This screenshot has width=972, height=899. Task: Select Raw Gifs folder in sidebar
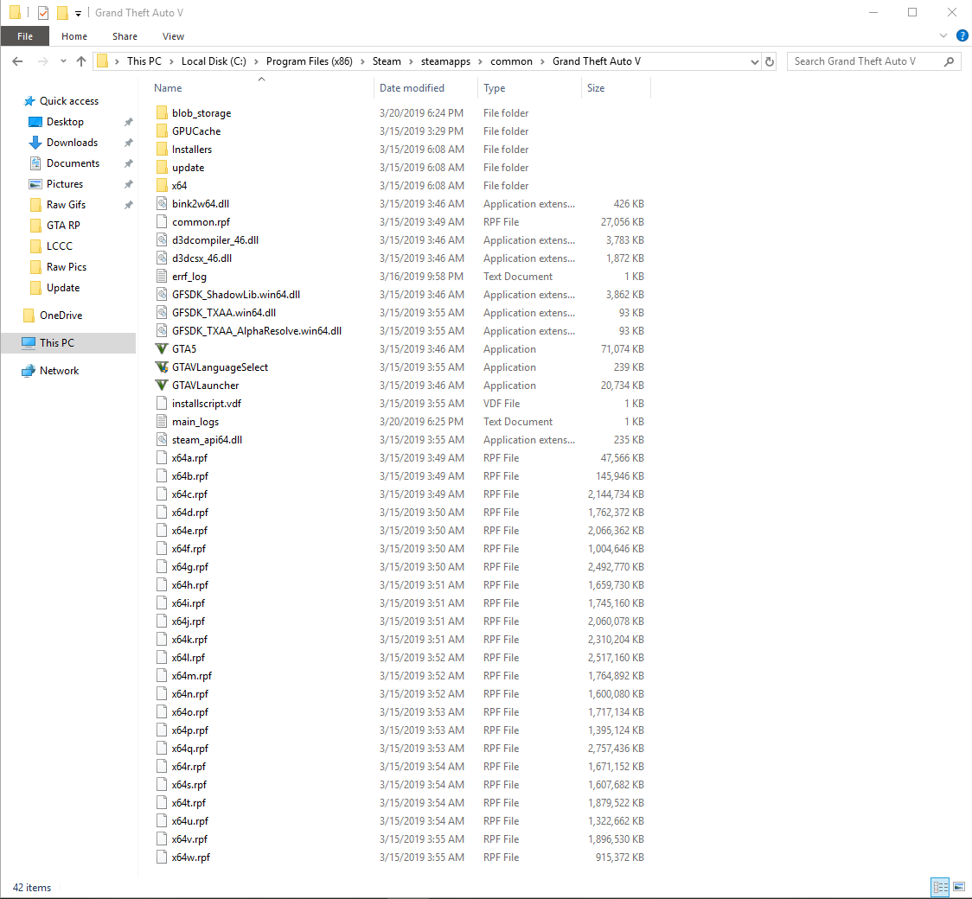click(66, 205)
